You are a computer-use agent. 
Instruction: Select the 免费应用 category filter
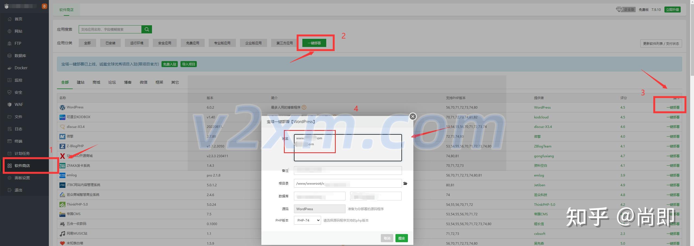[x=193, y=43]
